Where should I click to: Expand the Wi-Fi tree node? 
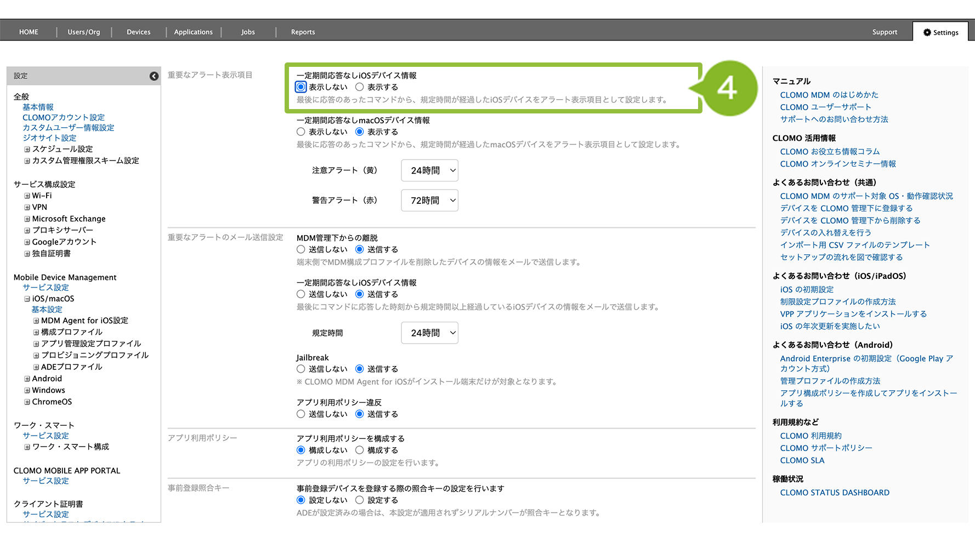(27, 196)
